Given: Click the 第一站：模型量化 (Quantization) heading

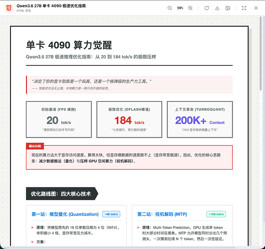Looking at the screenshot, I should pyautogui.click(x=65, y=214).
